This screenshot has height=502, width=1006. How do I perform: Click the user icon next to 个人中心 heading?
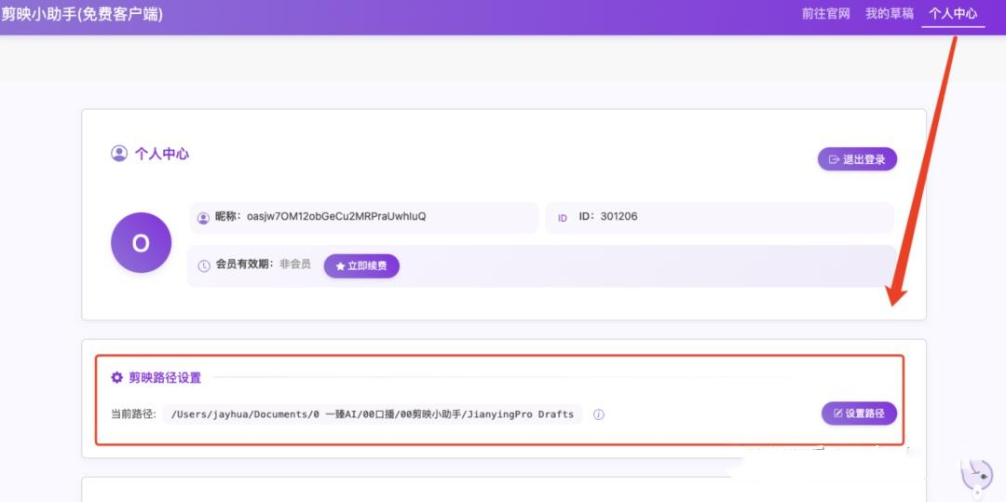pyautogui.click(x=119, y=154)
